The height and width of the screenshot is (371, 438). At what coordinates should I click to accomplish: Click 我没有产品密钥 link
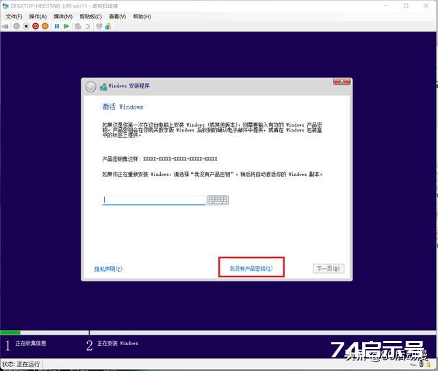(x=251, y=268)
